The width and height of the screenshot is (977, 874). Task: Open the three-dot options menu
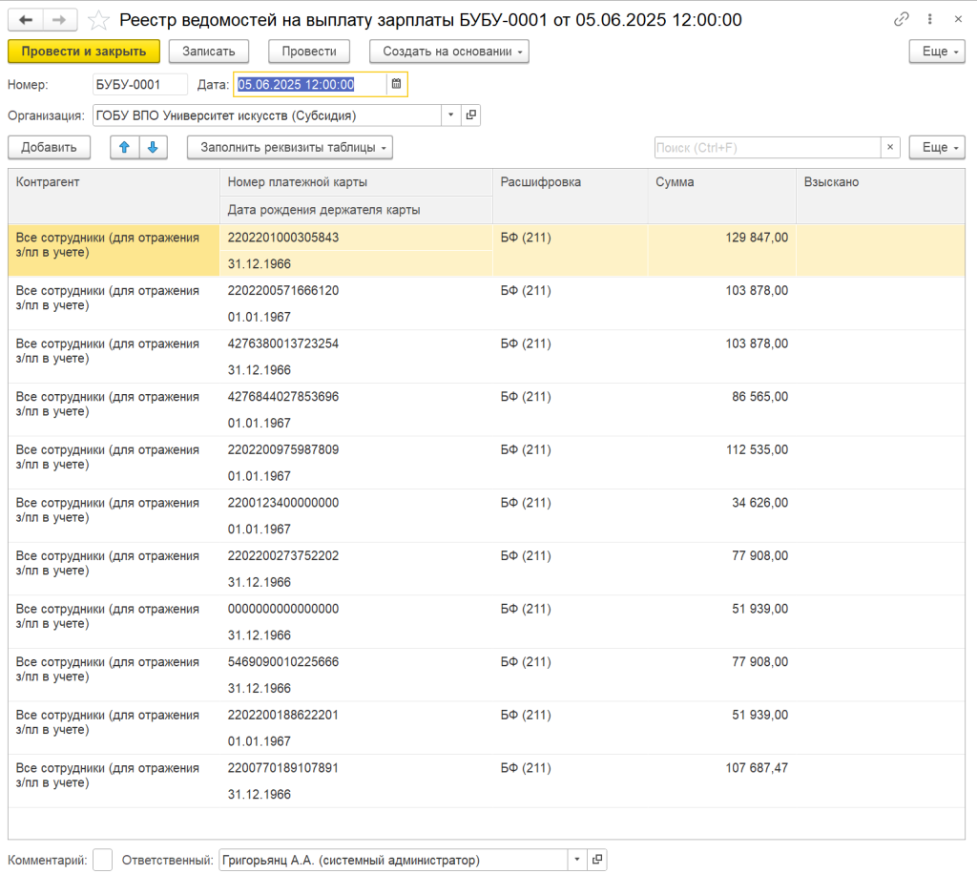pos(929,19)
